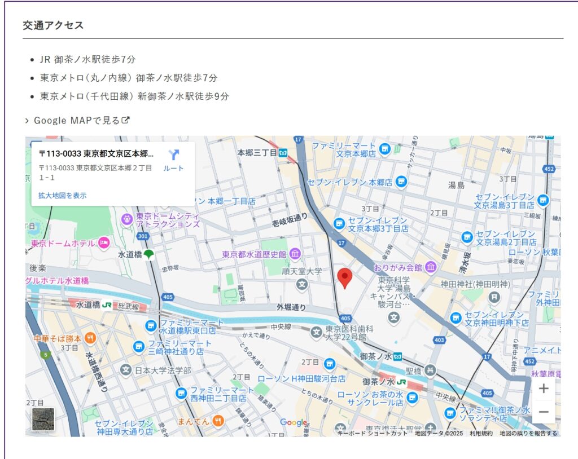Click the 拡大地図を表示 link
The height and width of the screenshot is (459, 578).
pyautogui.click(x=62, y=196)
